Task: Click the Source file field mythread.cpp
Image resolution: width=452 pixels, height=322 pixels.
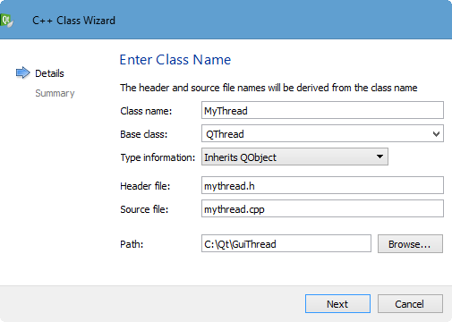Action: click(x=322, y=208)
